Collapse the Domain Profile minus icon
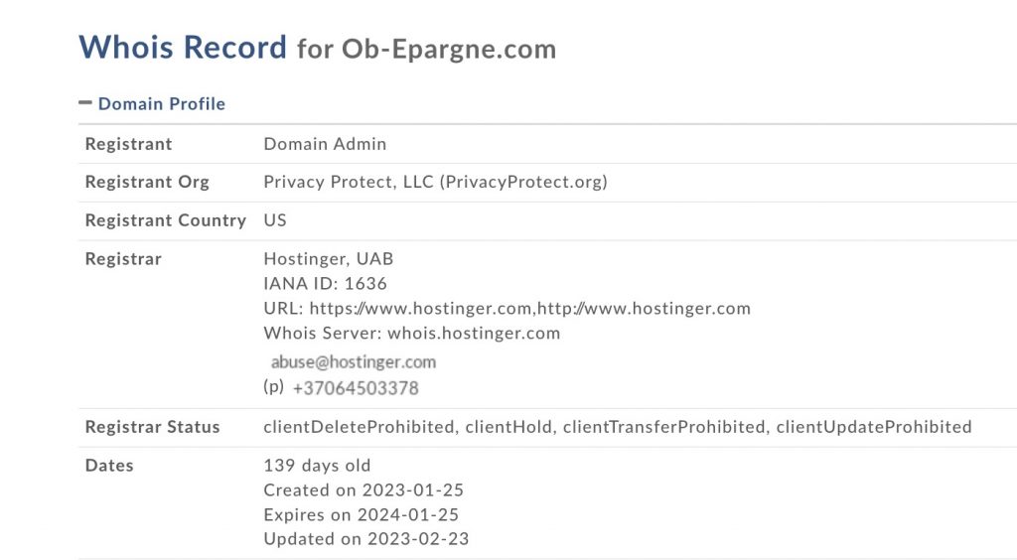 (85, 102)
